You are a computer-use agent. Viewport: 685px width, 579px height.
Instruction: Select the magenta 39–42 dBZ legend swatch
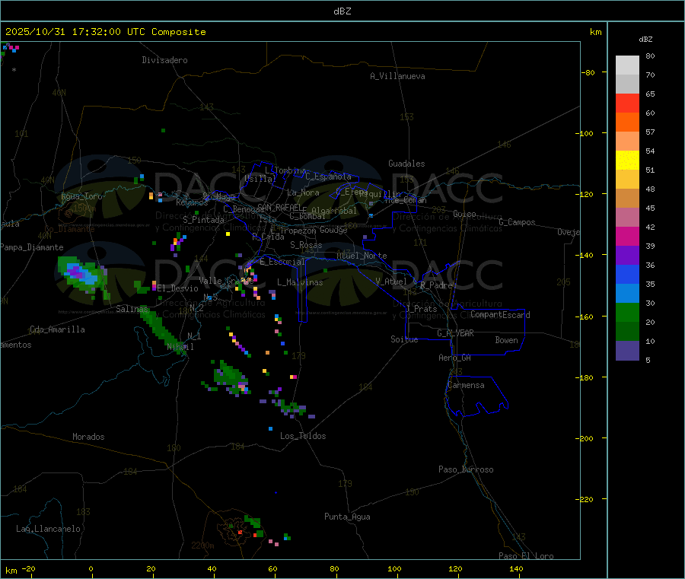point(627,236)
